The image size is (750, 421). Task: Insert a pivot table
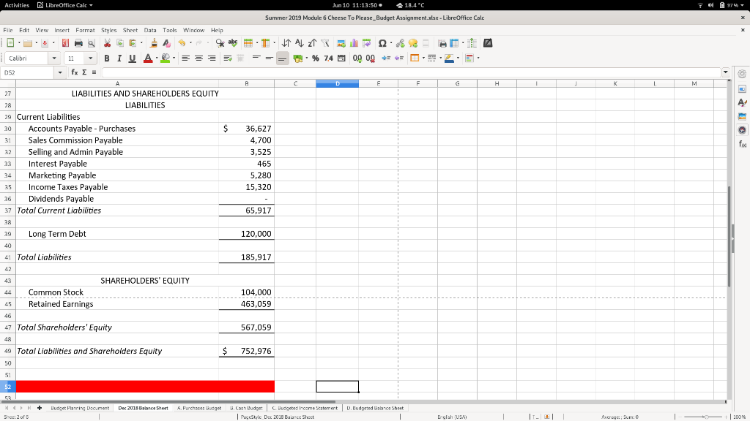(x=367, y=43)
